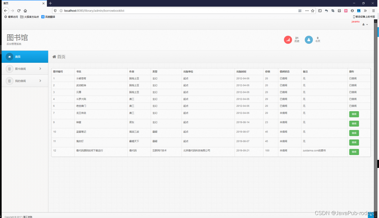Click the book title 斗罗大陆
The image size is (379, 218).
click(x=81, y=99)
